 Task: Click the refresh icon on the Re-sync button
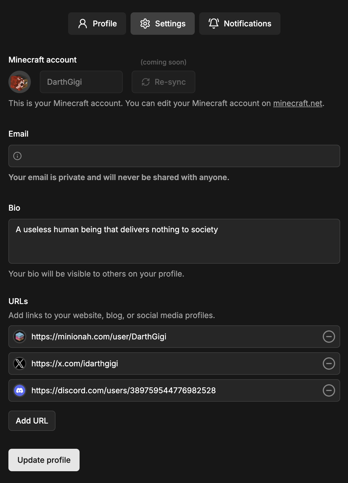coord(146,82)
